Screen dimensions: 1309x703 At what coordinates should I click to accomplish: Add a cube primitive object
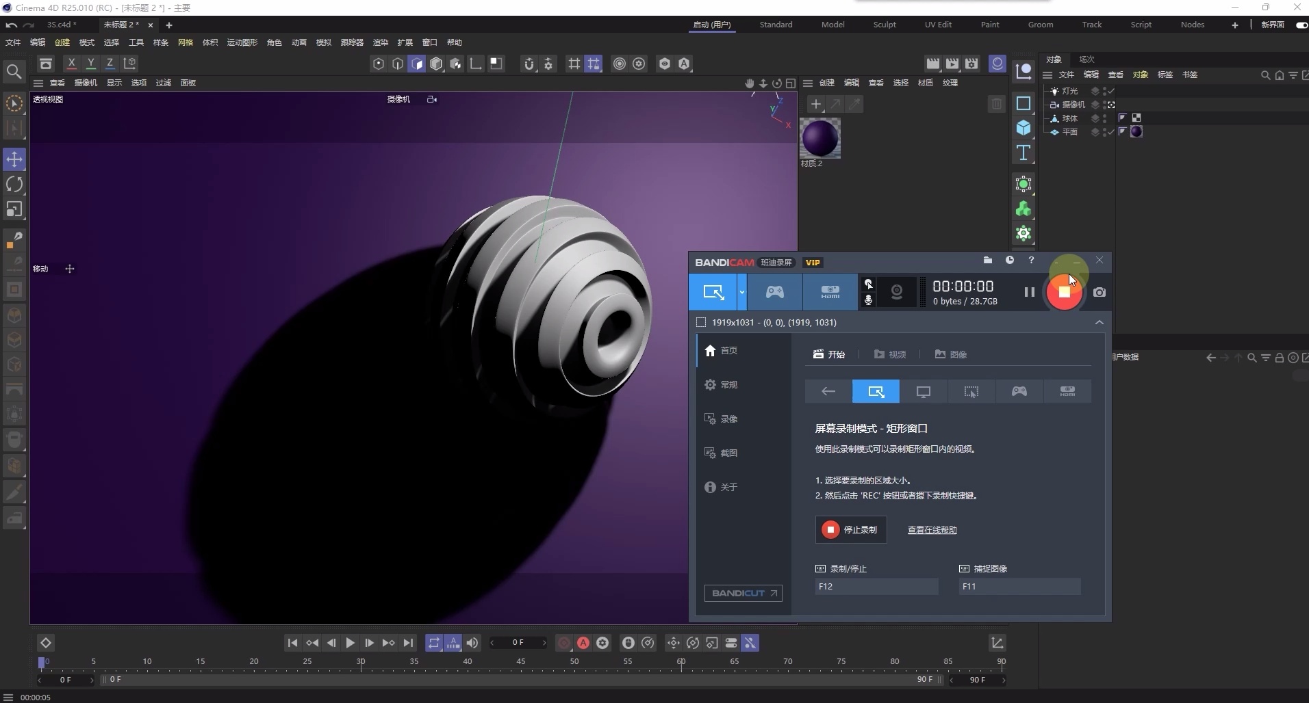(1024, 128)
